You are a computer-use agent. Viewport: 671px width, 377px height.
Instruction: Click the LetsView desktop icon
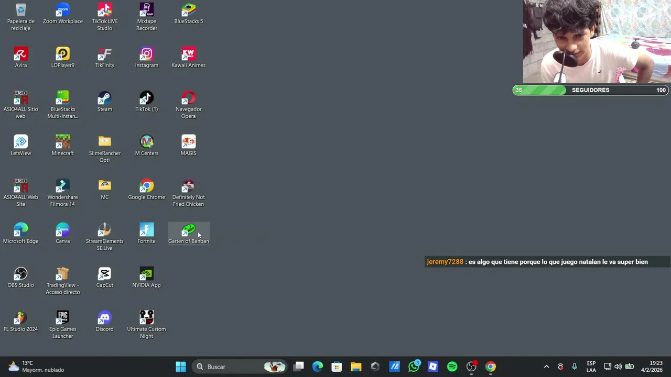tap(21, 146)
